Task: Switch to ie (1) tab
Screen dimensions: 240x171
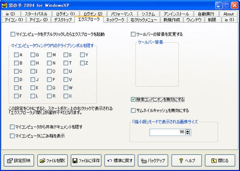Action: point(229,20)
